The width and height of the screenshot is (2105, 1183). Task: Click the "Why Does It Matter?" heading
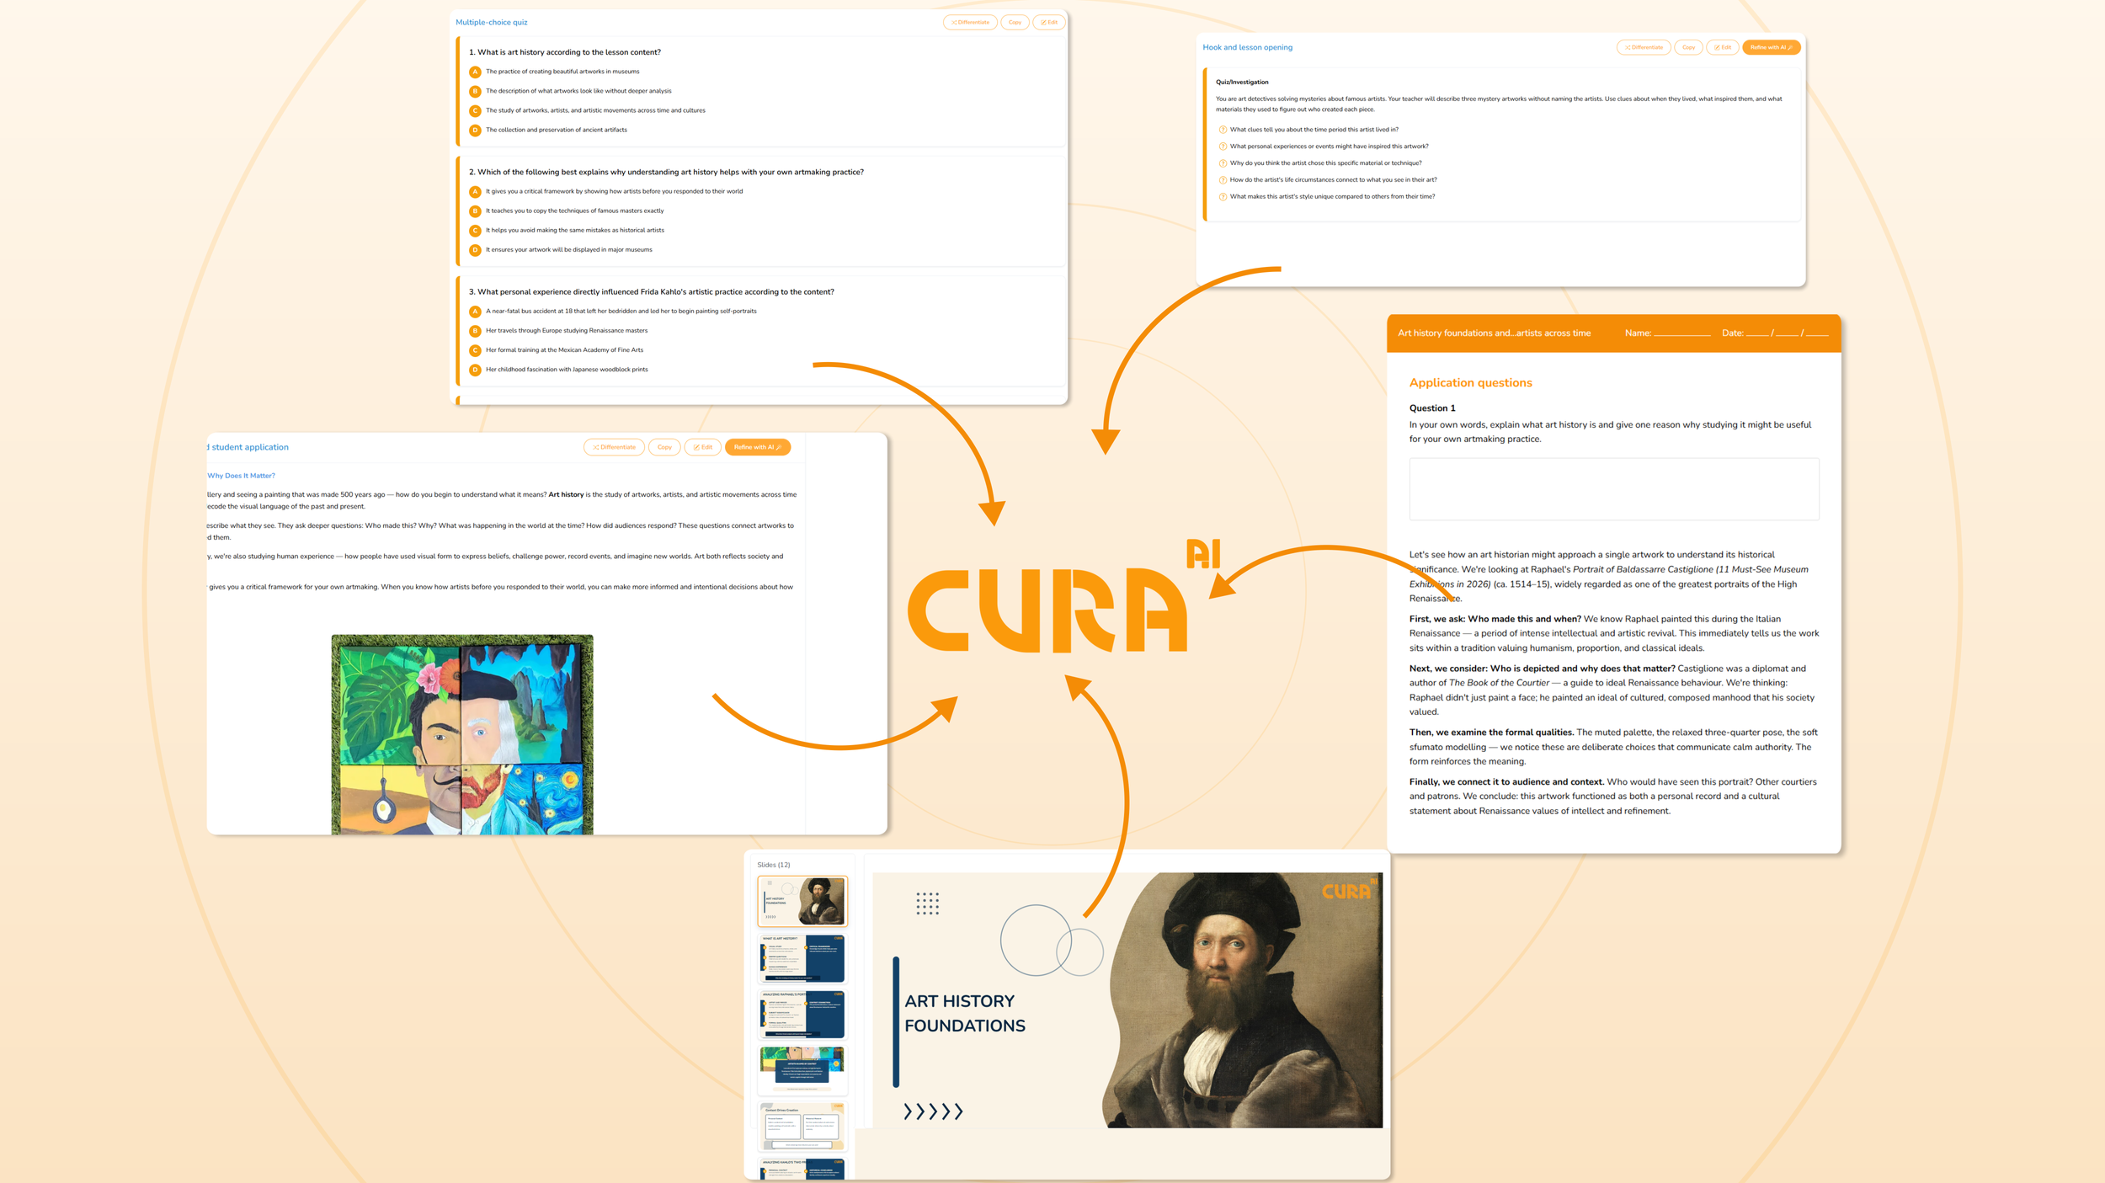click(x=242, y=476)
